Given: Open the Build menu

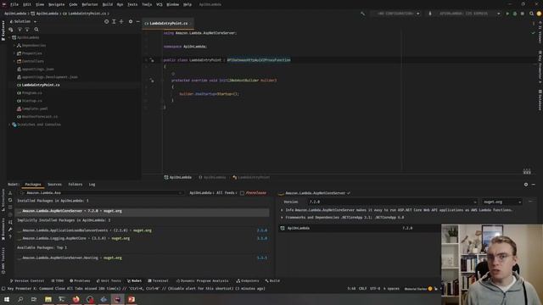Looking at the screenshot, I should 108,4.
